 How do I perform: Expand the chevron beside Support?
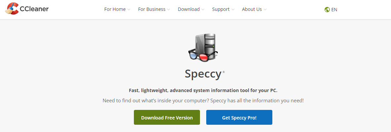pyautogui.click(x=233, y=10)
